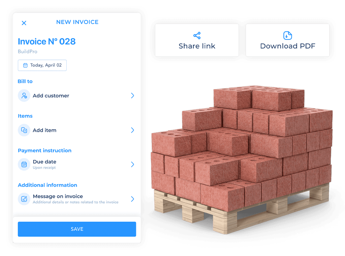Close the new invoice form
345x256 pixels.
[x=24, y=23]
